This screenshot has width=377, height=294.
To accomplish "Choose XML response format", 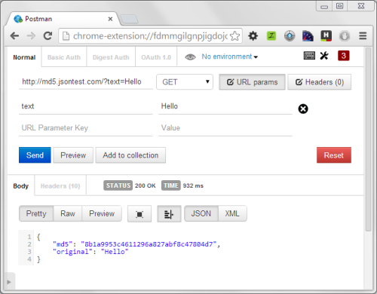I will coord(232,213).
